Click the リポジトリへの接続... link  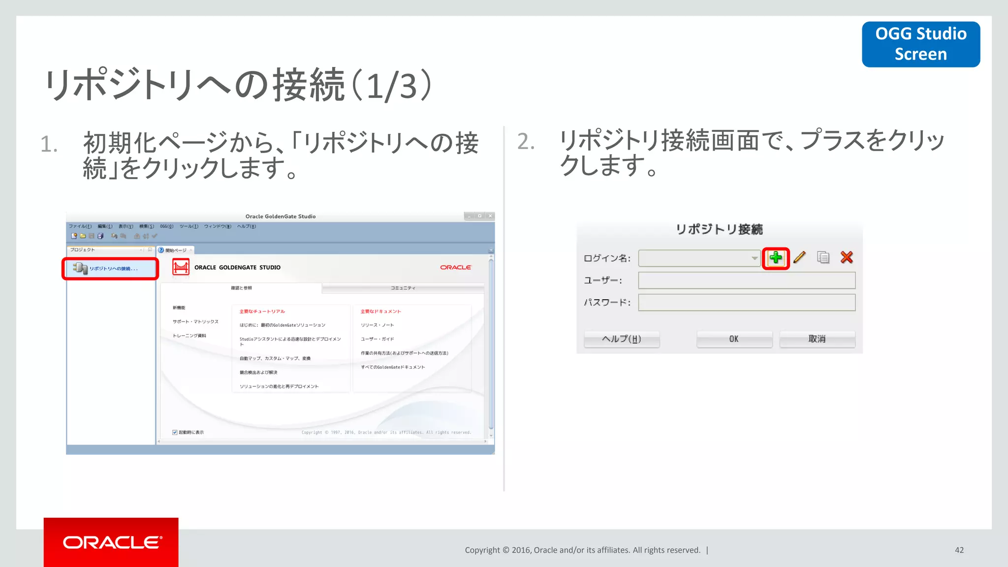(113, 269)
